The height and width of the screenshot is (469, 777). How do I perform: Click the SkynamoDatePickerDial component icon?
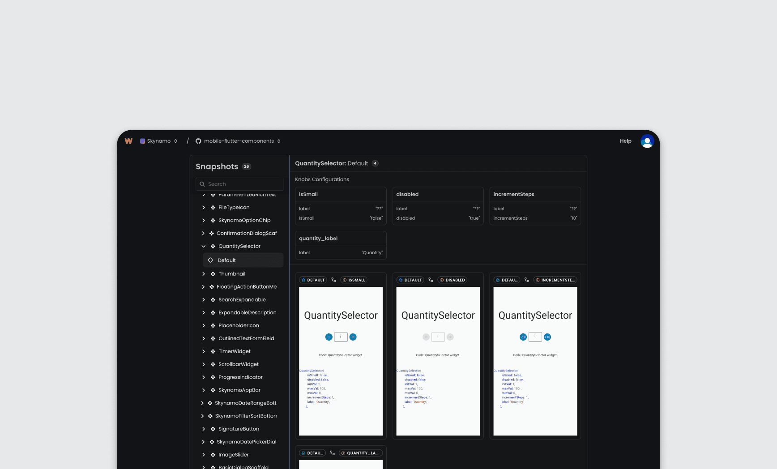pyautogui.click(x=212, y=442)
